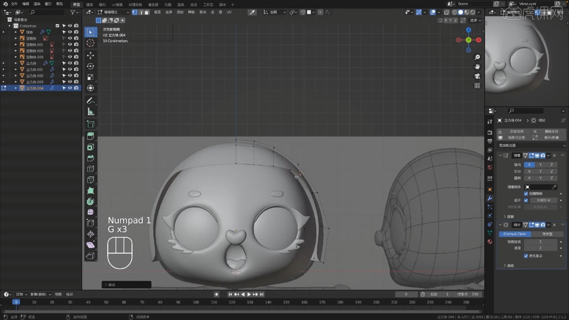569x320 pixels.
Task: Select the Annotate pencil tool
Action: tap(90, 101)
